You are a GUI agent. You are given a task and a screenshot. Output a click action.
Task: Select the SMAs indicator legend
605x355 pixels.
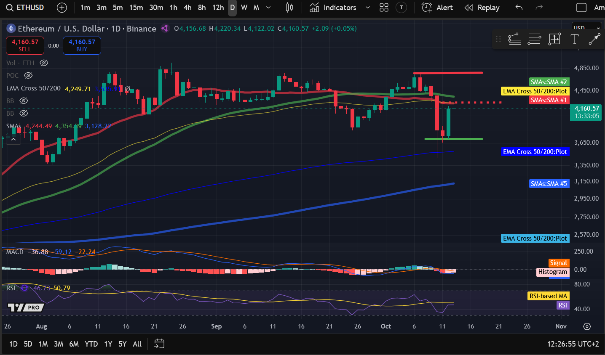pyautogui.click(x=13, y=126)
